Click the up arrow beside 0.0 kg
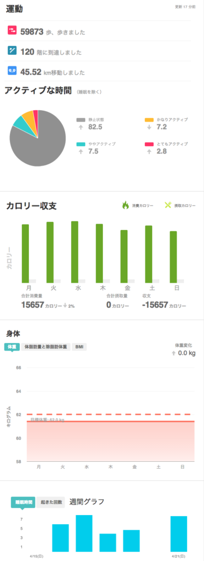This screenshot has height=561, width=204. [x=173, y=353]
